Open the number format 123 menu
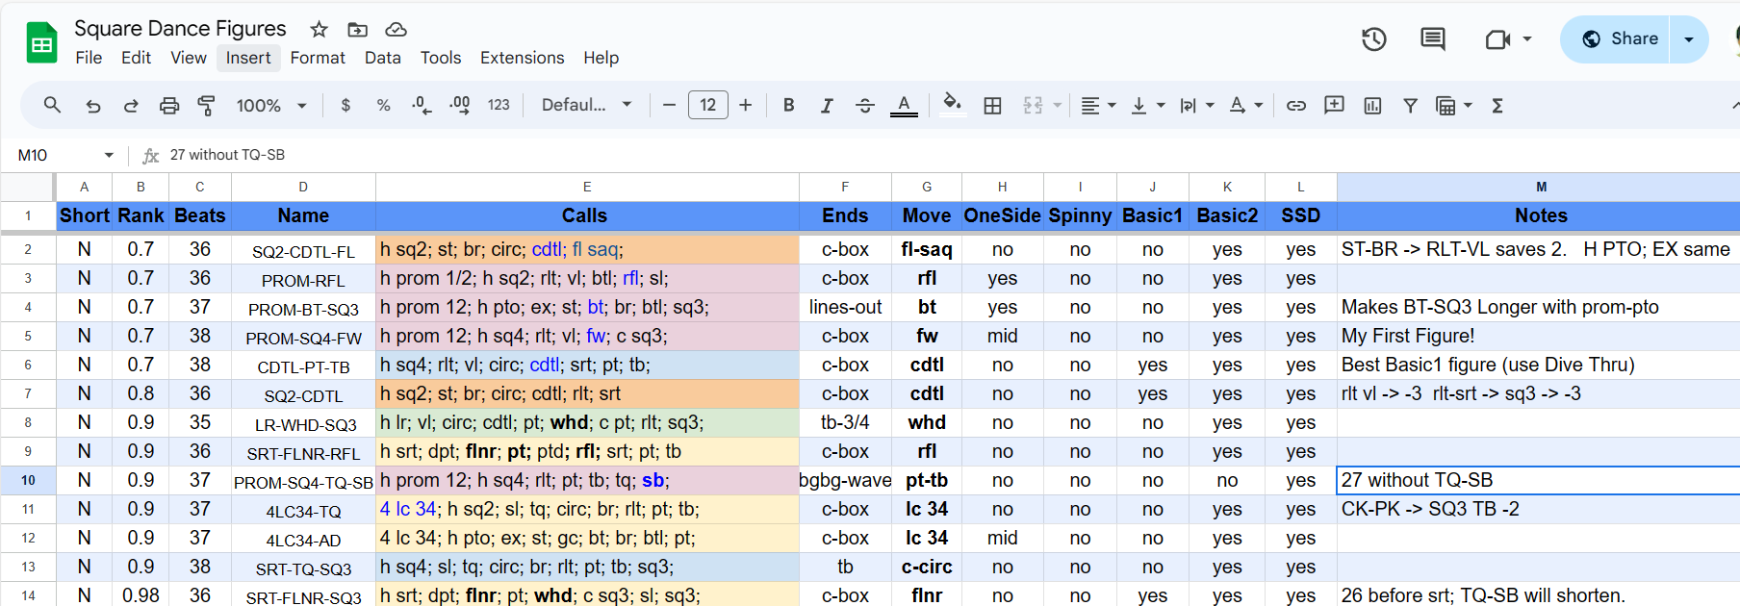1740x606 pixels. tap(499, 105)
